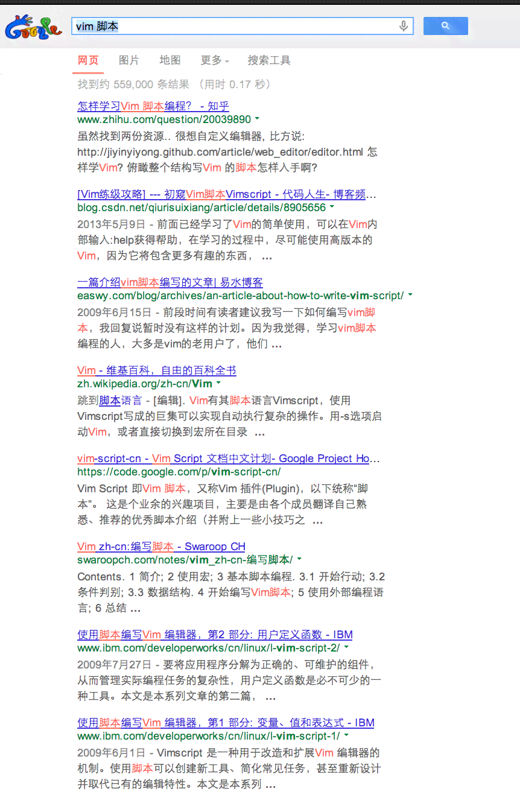Click the github.com editor.html URL in snippet
Screen dimensions: 520x806
tap(220, 152)
